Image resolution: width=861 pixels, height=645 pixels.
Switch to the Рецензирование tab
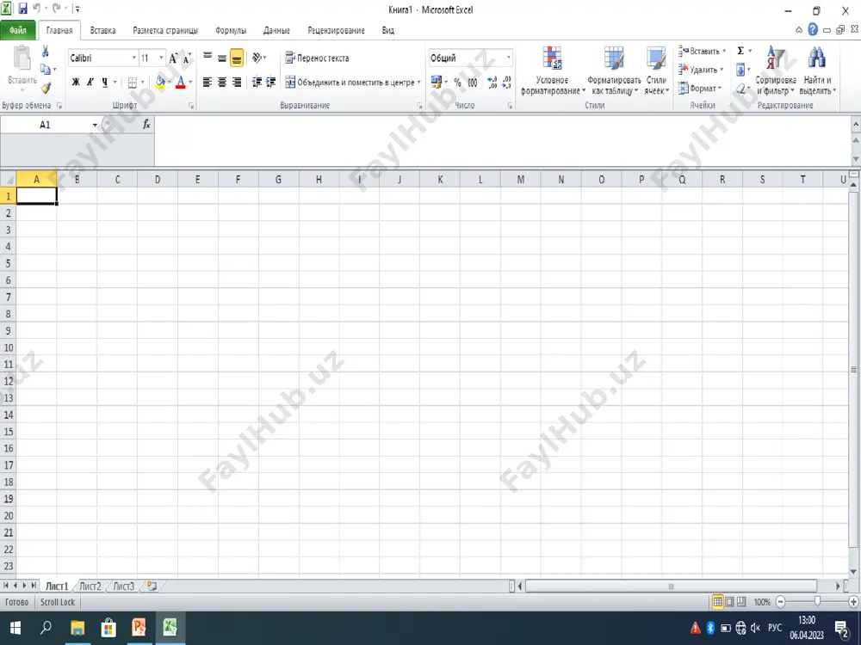336,30
